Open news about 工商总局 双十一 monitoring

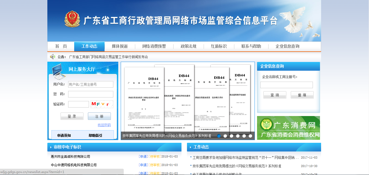pos(246,158)
